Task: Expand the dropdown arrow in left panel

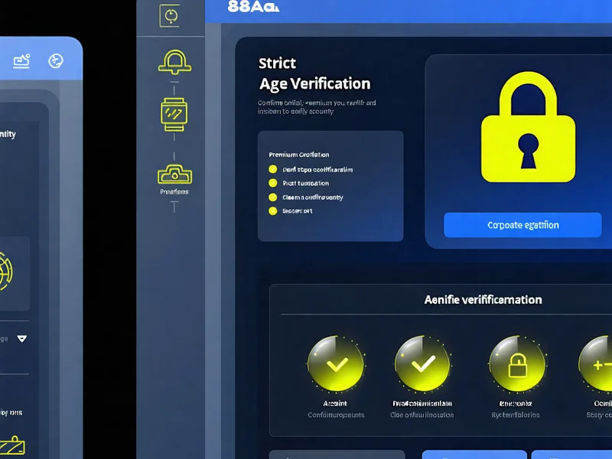Action: pos(21,338)
